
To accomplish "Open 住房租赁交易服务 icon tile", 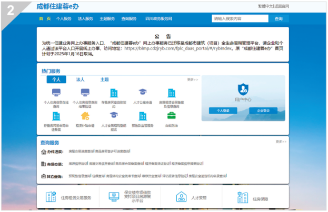I will (x=51, y=197).
